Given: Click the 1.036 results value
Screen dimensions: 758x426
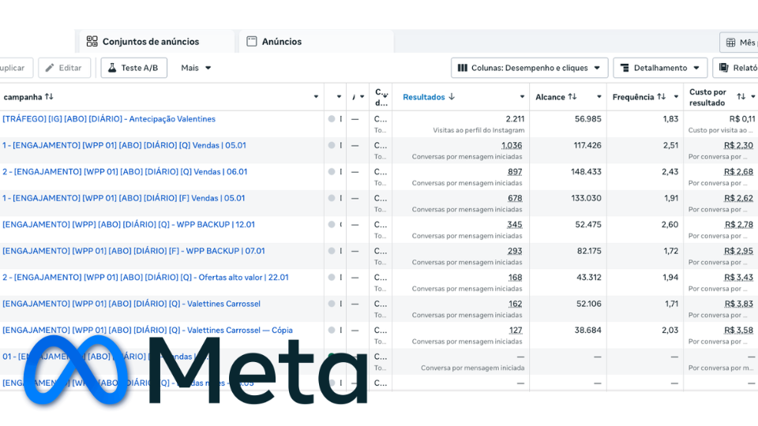Looking at the screenshot, I should pos(511,145).
